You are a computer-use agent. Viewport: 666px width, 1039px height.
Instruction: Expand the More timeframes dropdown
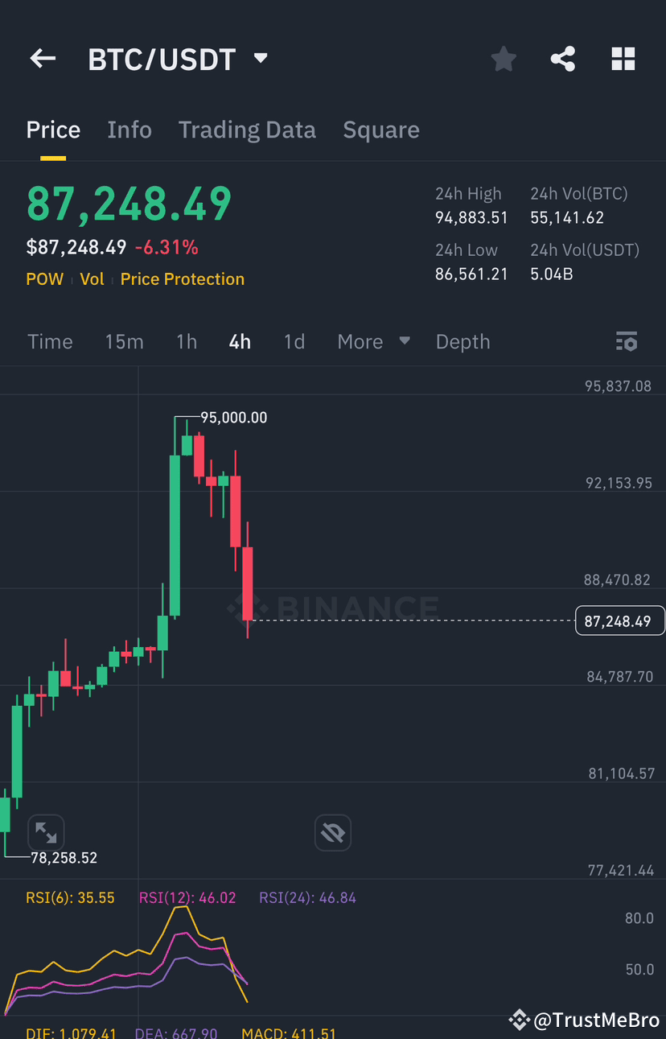(360, 341)
